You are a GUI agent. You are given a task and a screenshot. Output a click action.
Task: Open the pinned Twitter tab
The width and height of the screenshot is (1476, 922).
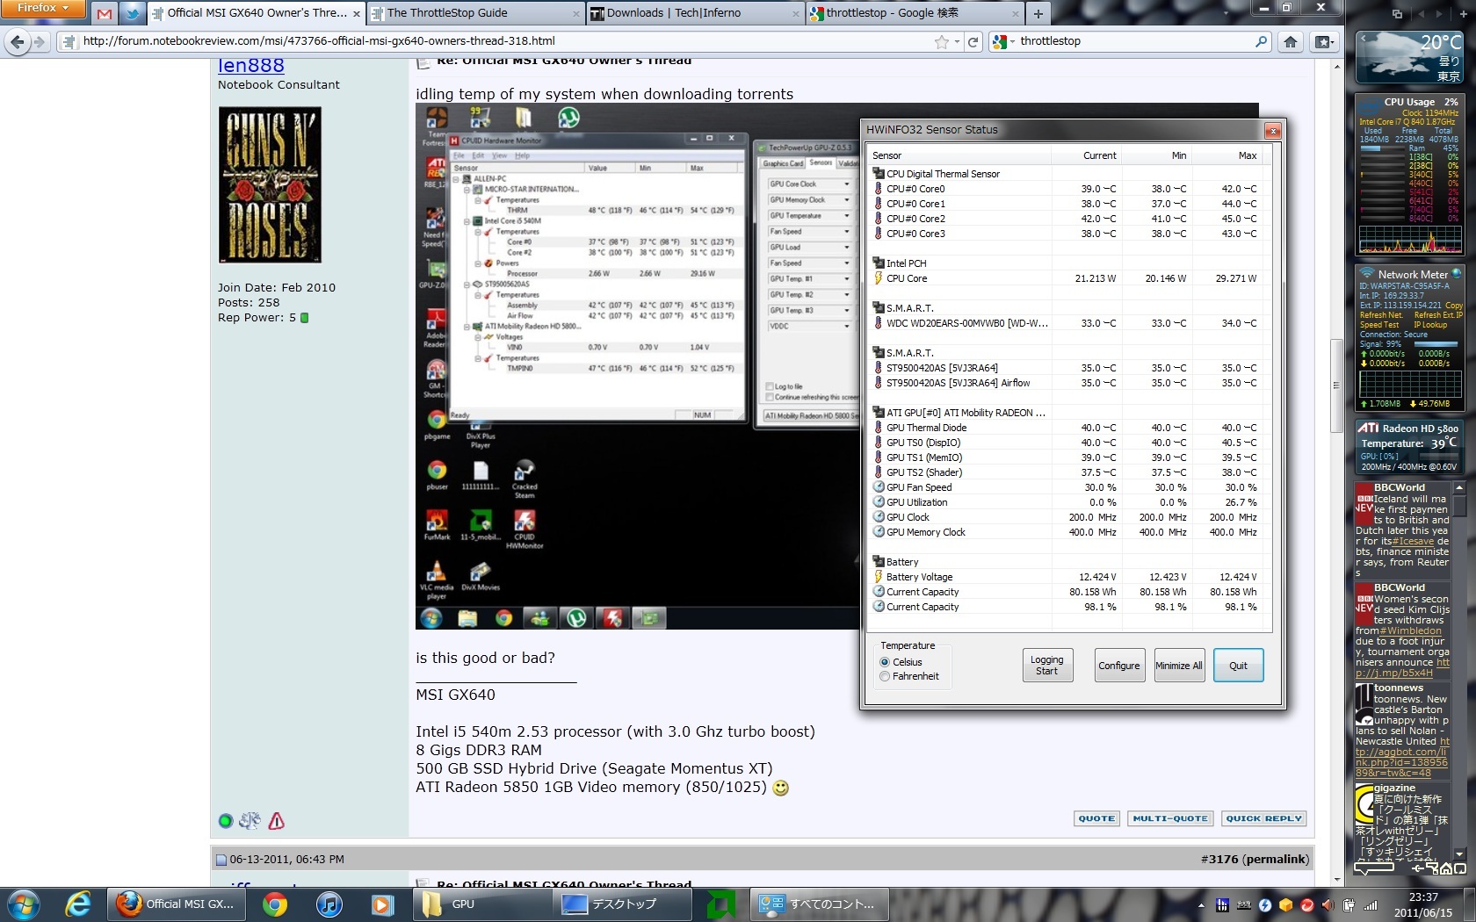[132, 13]
